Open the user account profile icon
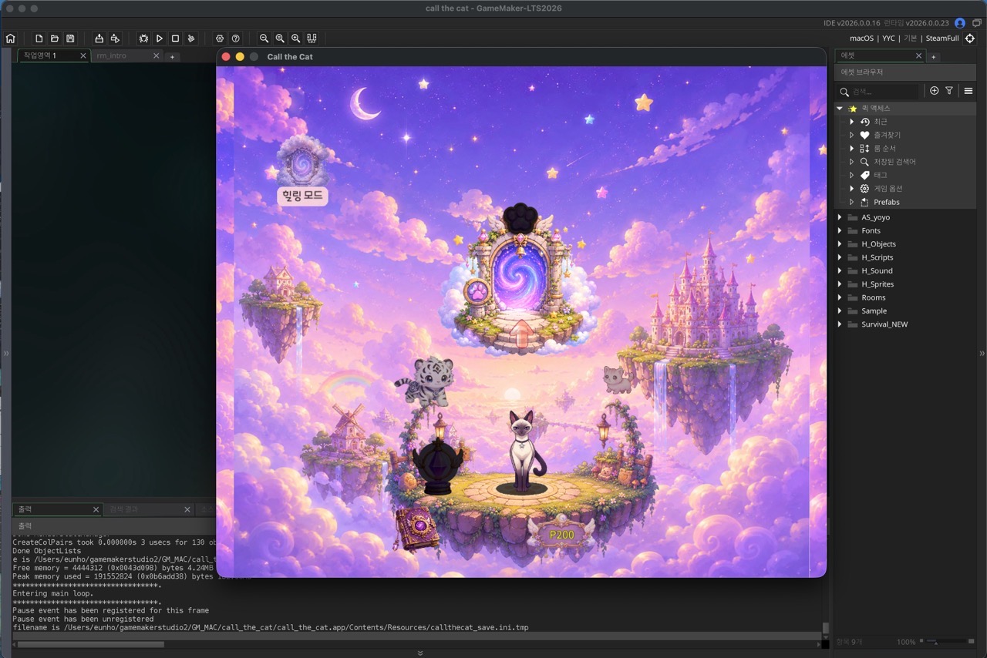Screen dimensions: 987x658 (x=960, y=23)
